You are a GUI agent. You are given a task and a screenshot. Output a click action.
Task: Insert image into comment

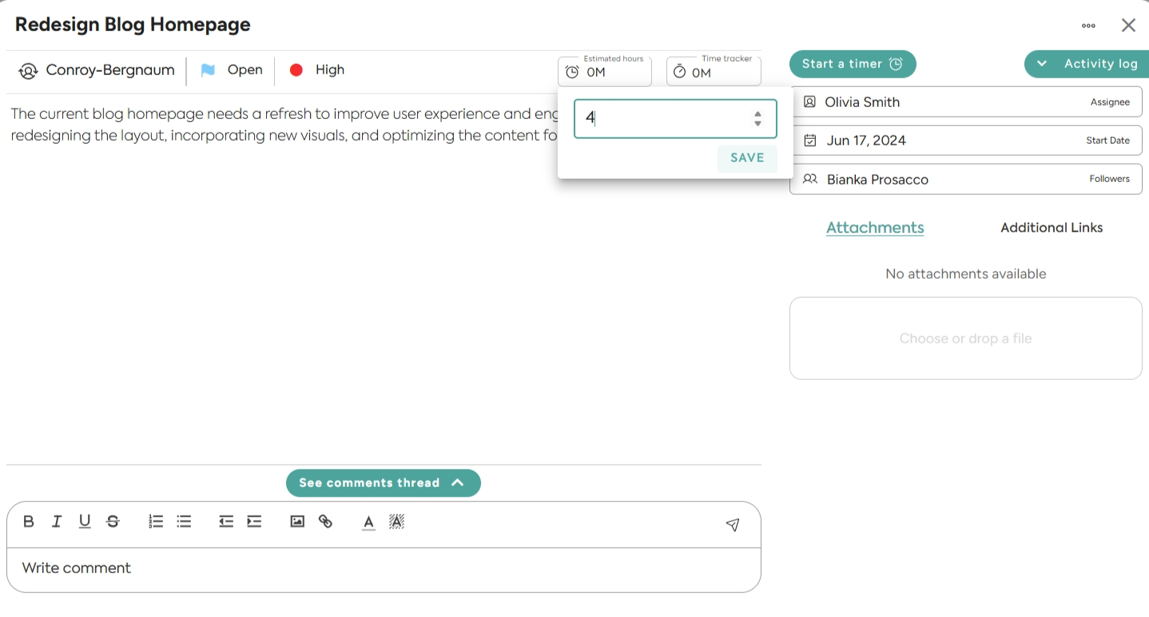[297, 522]
